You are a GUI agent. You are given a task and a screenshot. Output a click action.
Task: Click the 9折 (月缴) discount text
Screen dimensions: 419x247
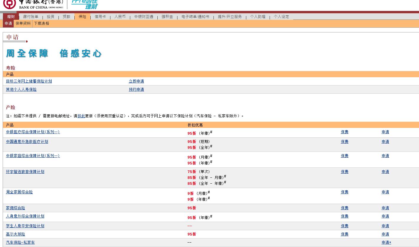(199, 193)
